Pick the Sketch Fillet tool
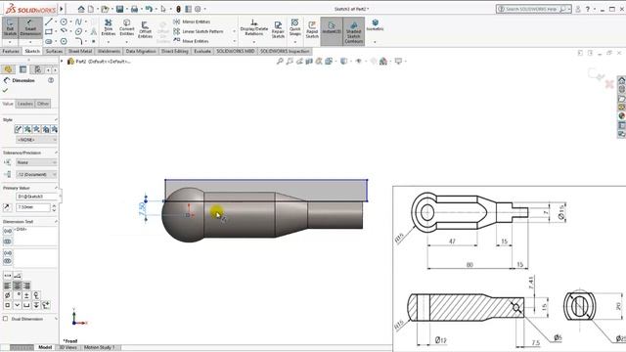The image size is (626, 352). coord(78,41)
